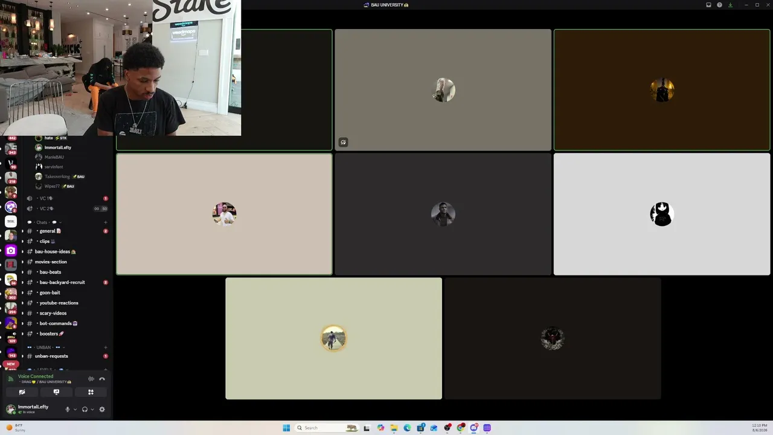Open headphone output options arrow
The width and height of the screenshot is (773, 435).
coord(92,409)
